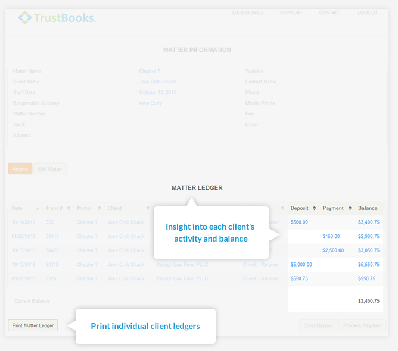Click the Edit Matter button
Viewport: 398px width, 351px height.
[50, 169]
